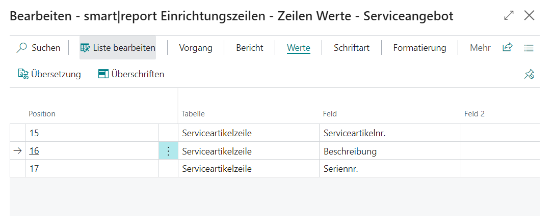This screenshot has width=554, height=216.
Task: Expand the Schriftart menu
Action: pos(351,48)
